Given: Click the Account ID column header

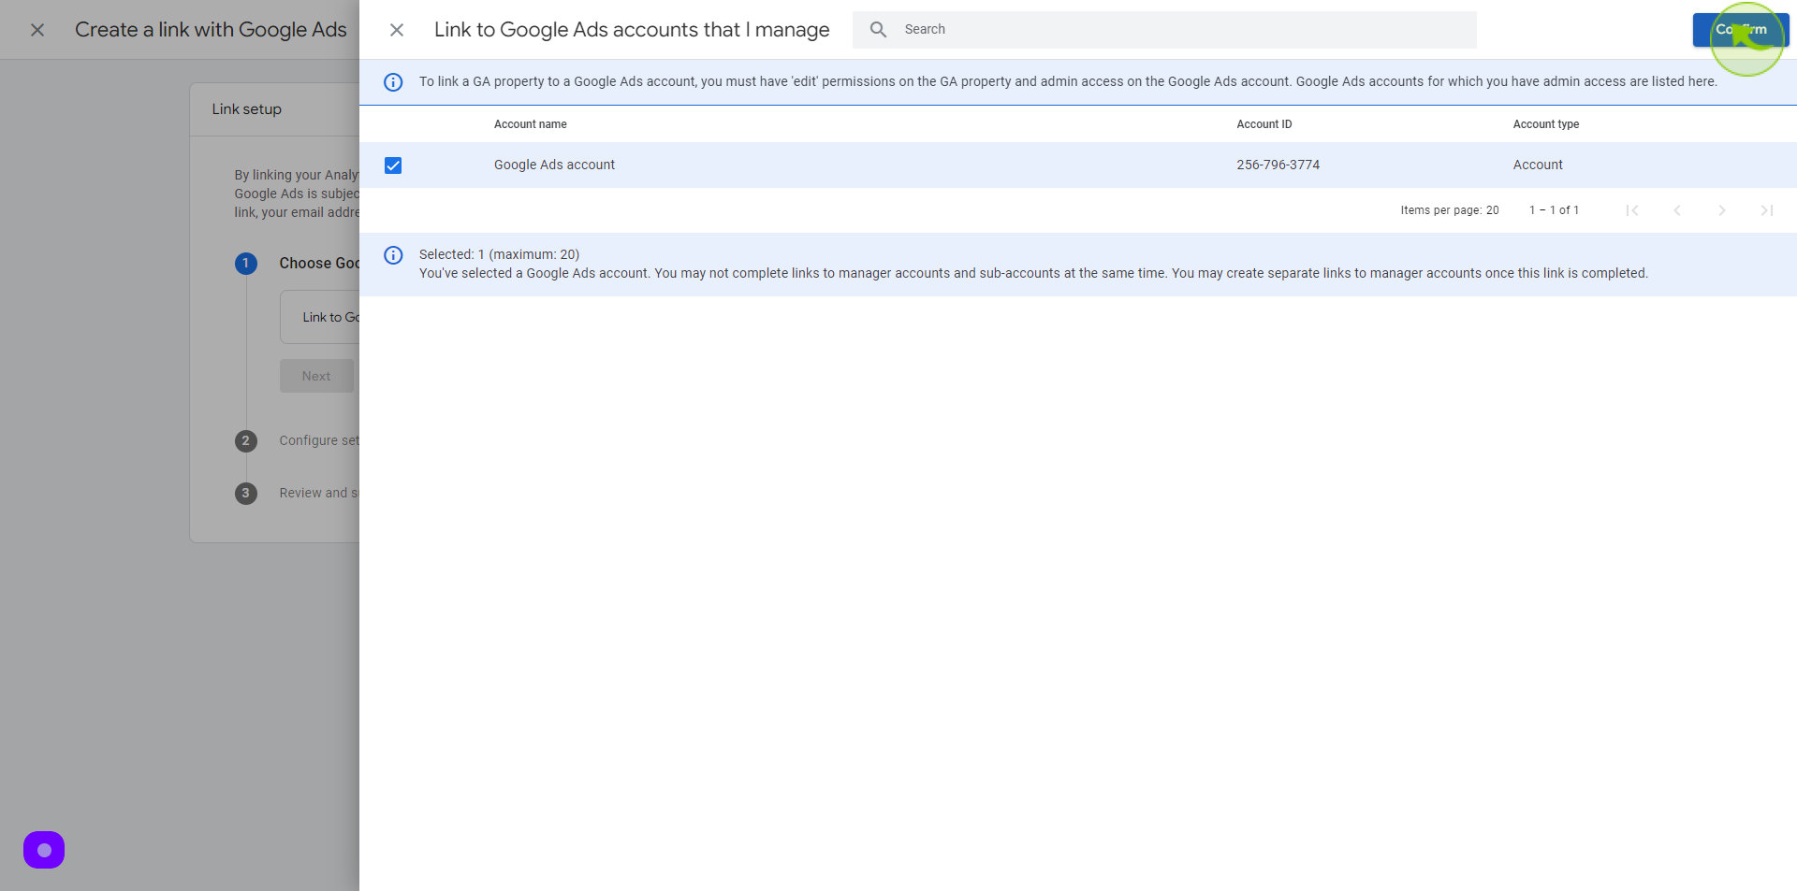Looking at the screenshot, I should click(x=1264, y=124).
